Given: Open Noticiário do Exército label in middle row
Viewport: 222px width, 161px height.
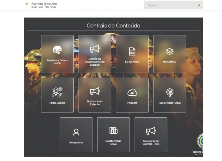Looking at the screenshot, I should pos(95,103).
